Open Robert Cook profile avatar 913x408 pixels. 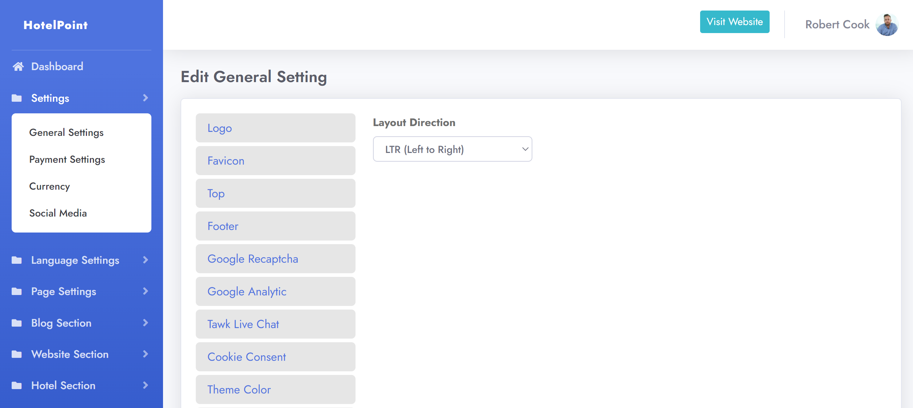(887, 25)
